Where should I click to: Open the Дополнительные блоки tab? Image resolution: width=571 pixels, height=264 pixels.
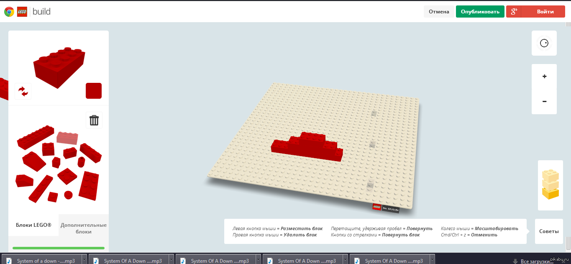tap(84, 228)
